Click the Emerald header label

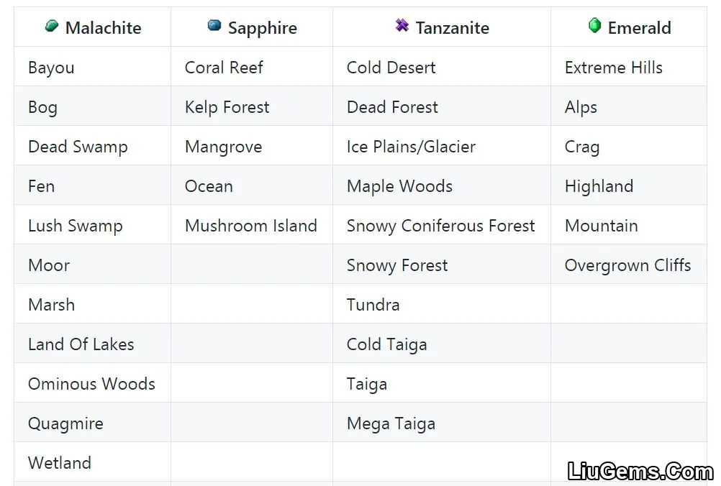click(x=640, y=28)
